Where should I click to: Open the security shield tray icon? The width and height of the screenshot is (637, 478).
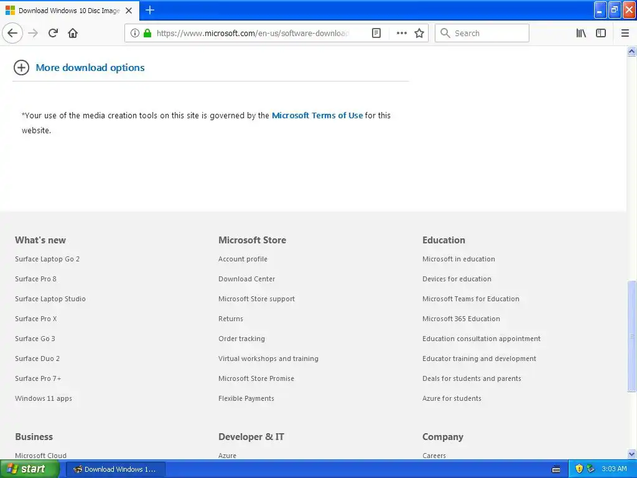click(579, 469)
